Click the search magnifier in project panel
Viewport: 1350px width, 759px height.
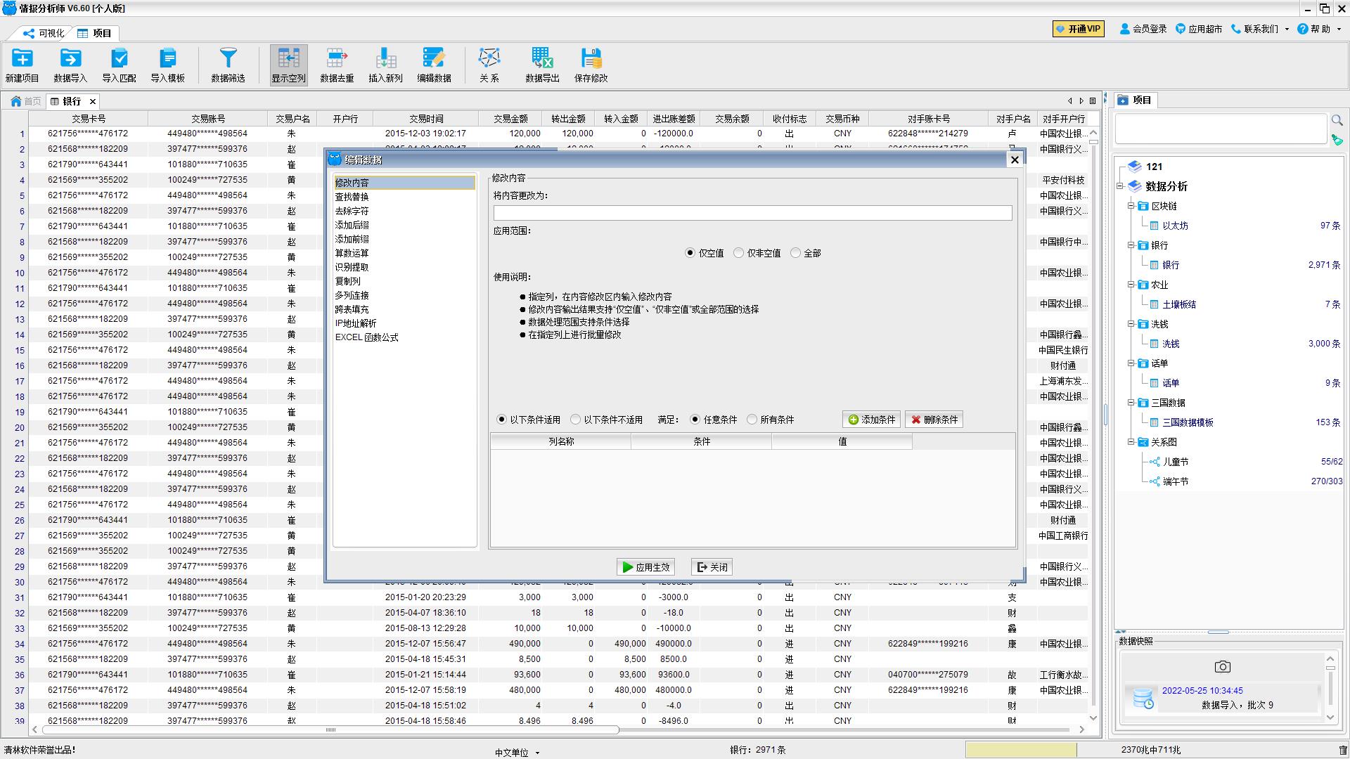pyautogui.click(x=1337, y=120)
